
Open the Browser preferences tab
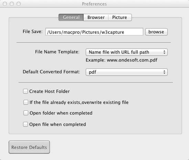point(96,17)
